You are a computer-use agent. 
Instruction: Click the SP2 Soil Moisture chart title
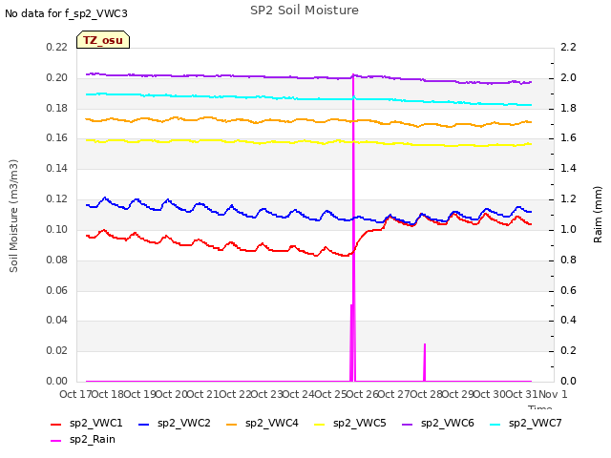click(x=305, y=10)
